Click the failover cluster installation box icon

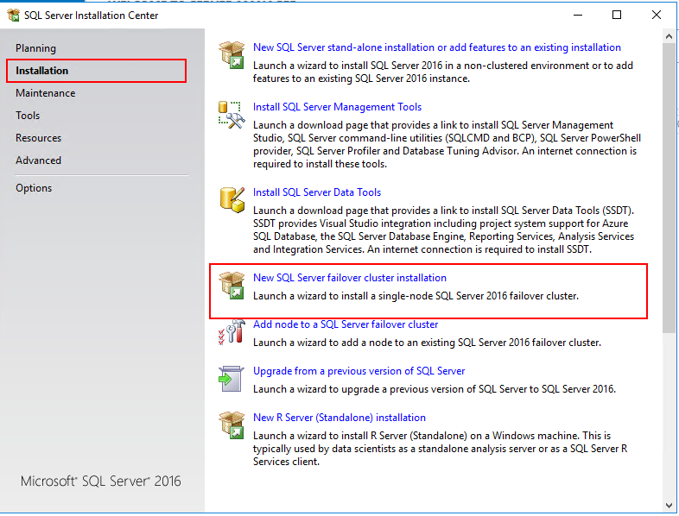[232, 286]
